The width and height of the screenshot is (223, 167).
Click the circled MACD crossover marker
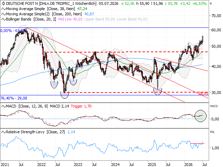[200, 116]
